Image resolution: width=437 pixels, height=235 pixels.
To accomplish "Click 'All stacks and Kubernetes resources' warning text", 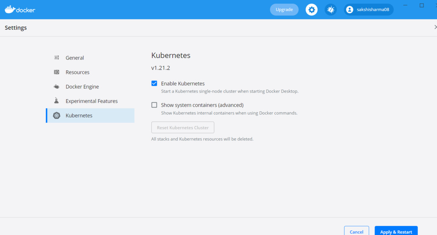I will pos(202,139).
